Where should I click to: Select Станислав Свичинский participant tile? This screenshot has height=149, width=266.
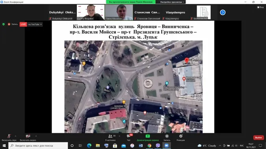click(x=147, y=12)
